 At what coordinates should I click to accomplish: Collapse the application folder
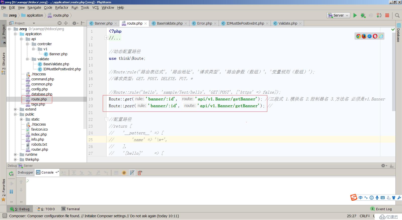pos(15,34)
